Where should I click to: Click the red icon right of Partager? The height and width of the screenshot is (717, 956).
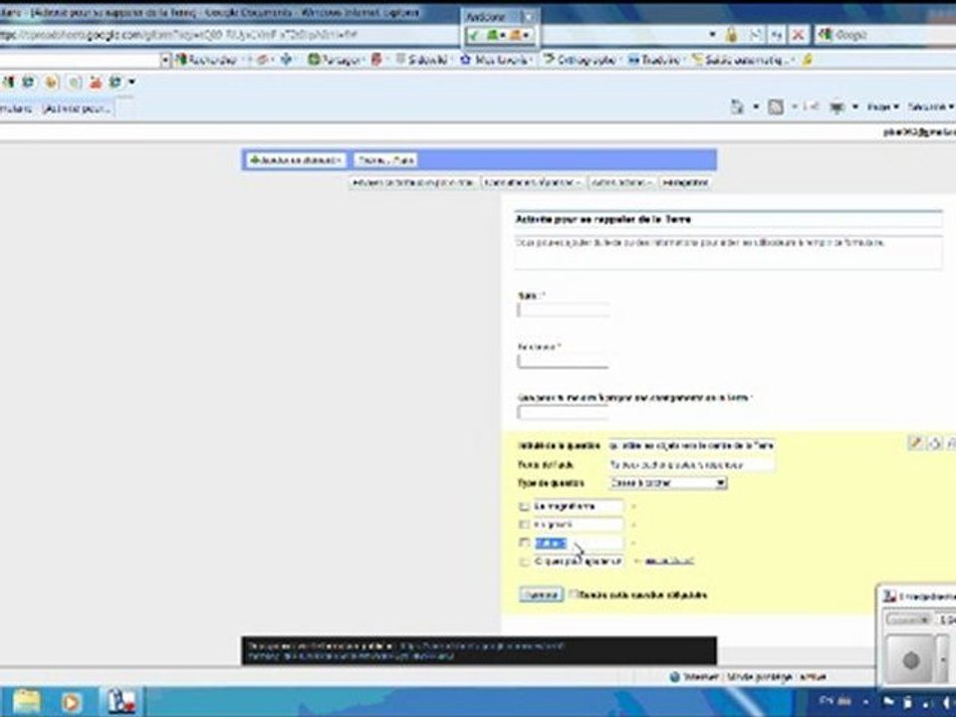tap(376, 59)
